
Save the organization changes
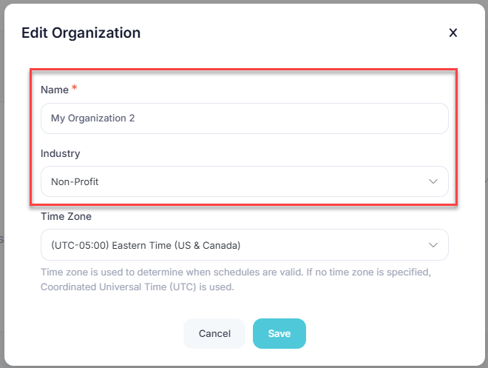coord(279,333)
